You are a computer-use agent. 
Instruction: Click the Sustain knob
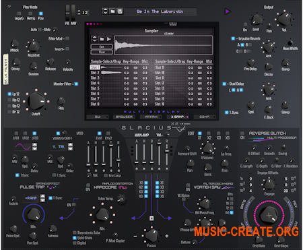point(34,66)
